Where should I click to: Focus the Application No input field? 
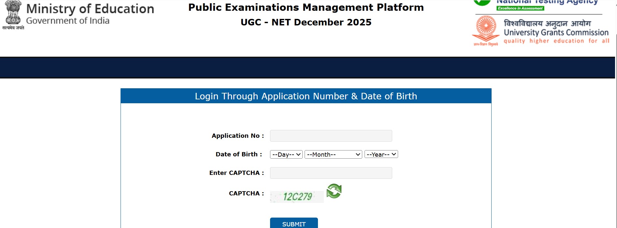click(x=331, y=136)
